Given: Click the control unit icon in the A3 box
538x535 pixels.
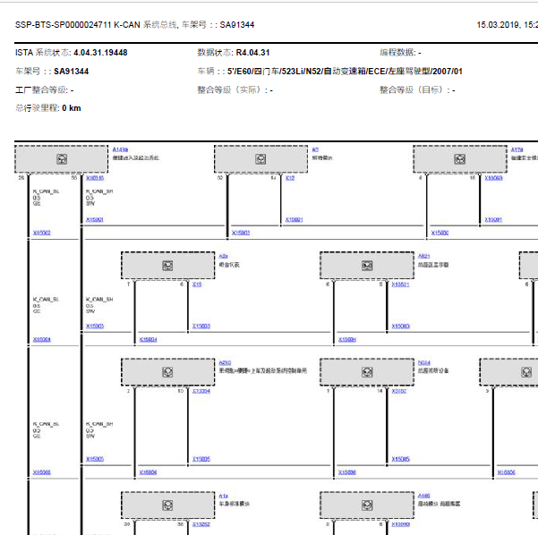Looking at the screenshot, I should 260,159.
